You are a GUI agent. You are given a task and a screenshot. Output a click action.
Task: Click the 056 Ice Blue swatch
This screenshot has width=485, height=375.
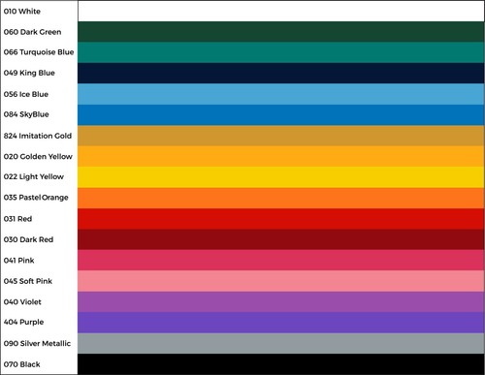coord(280,94)
